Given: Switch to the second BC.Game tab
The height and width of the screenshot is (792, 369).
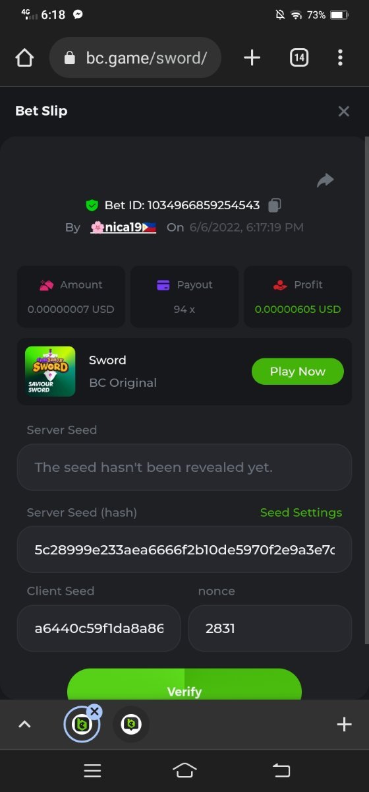Looking at the screenshot, I should (x=131, y=725).
